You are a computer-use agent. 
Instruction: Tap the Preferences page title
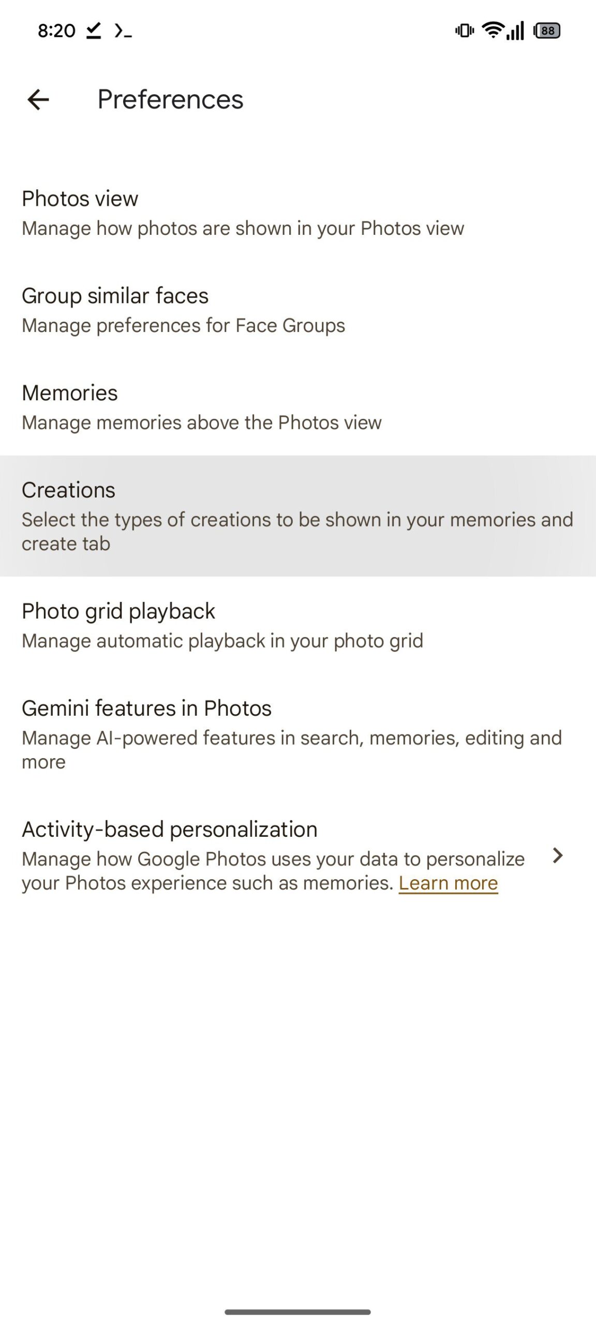click(170, 99)
